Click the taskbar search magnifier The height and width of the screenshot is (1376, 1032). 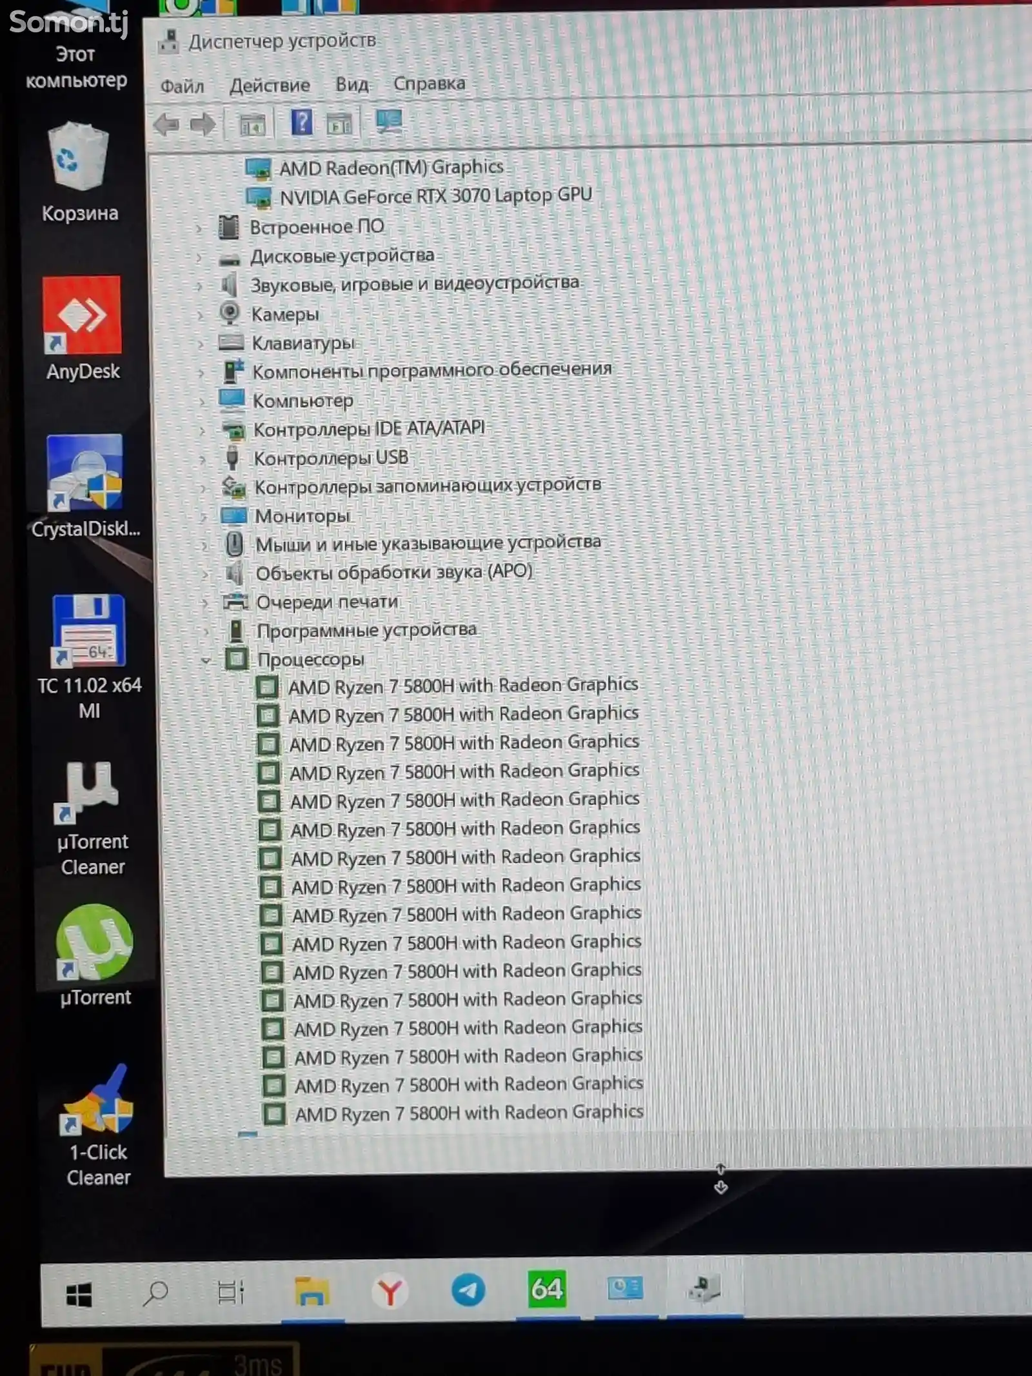click(155, 1293)
